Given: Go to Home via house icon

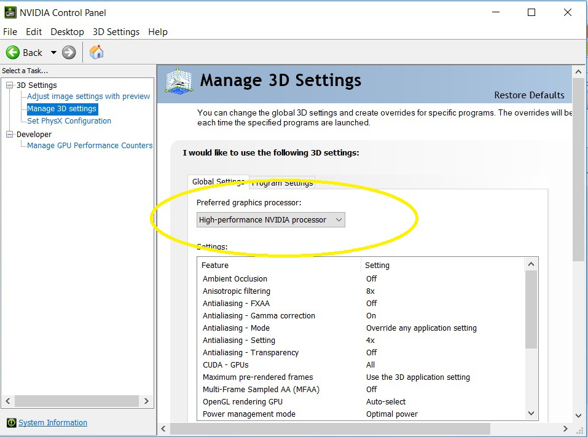Looking at the screenshot, I should [x=96, y=52].
